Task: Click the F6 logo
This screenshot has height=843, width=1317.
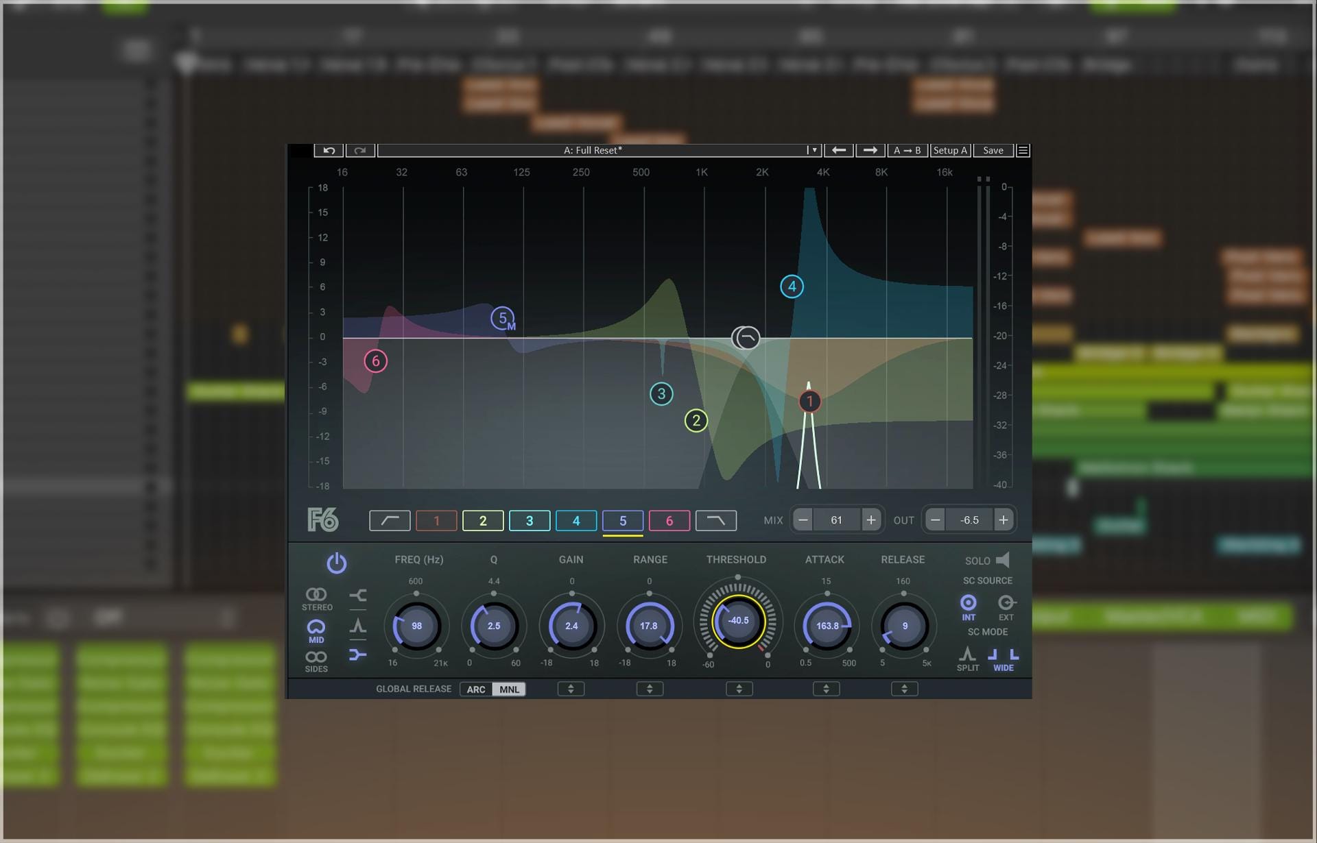Action: click(322, 520)
